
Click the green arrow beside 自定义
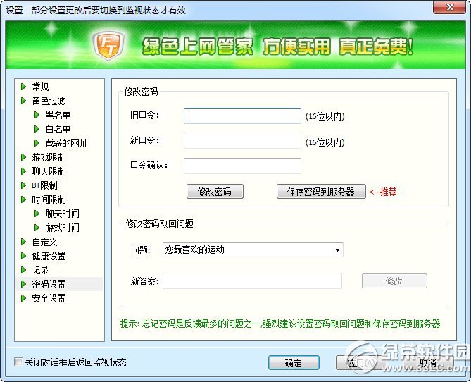click(23, 242)
